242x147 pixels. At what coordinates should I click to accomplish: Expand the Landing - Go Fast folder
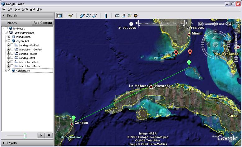pos(8,45)
